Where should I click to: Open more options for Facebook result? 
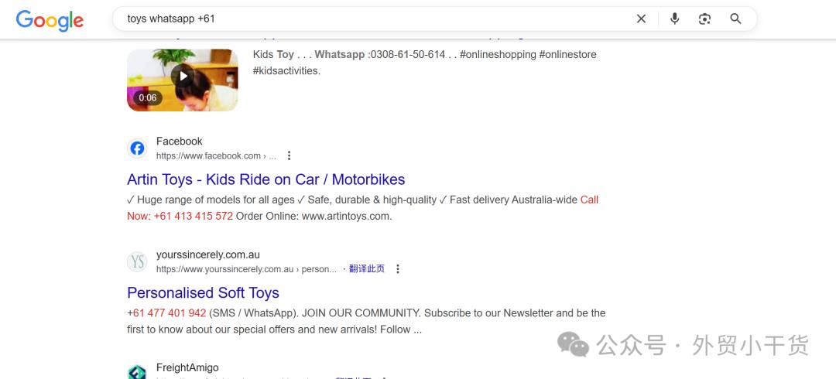coord(289,155)
